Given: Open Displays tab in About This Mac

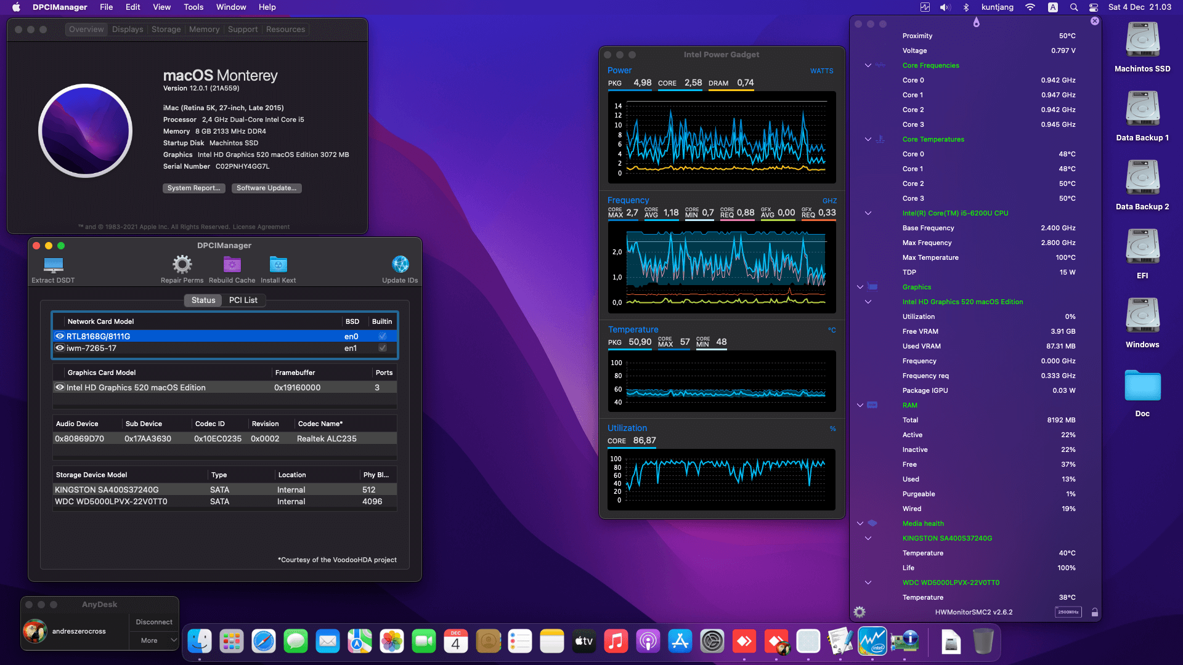Looking at the screenshot, I should (x=128, y=30).
